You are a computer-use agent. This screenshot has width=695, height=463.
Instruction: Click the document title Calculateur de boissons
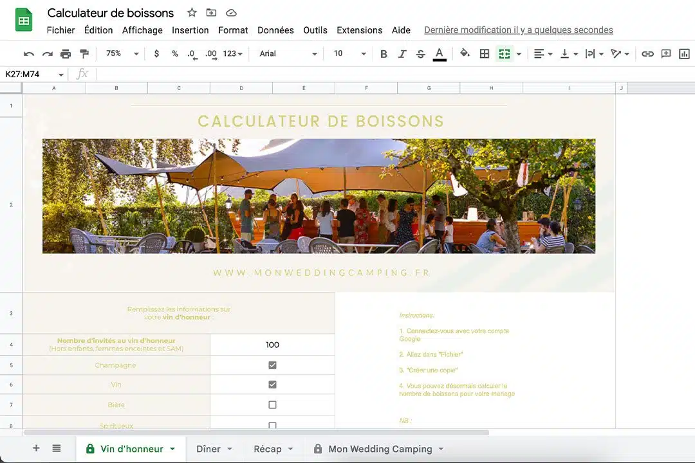111,13
